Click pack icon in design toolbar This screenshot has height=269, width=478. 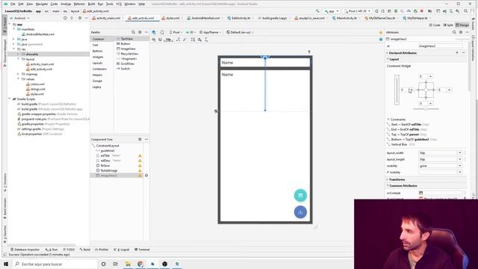point(193,40)
